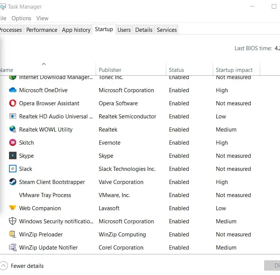Click the Windows Security shield icon
Screen dimensions: 280x275
coord(13,221)
